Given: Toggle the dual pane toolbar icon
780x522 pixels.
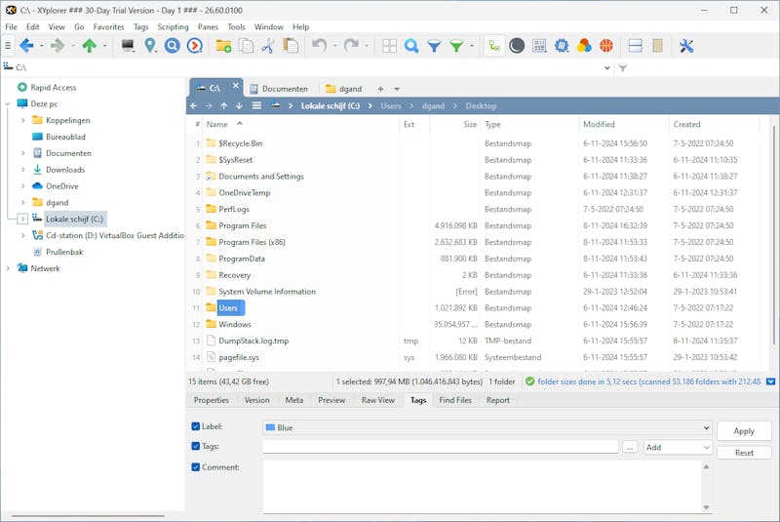Looking at the screenshot, I should coord(635,46).
